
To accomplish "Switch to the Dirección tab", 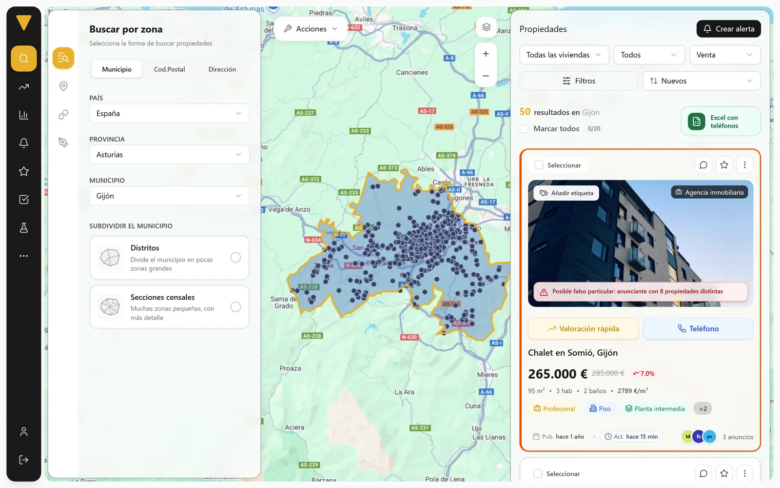I will (222, 69).
